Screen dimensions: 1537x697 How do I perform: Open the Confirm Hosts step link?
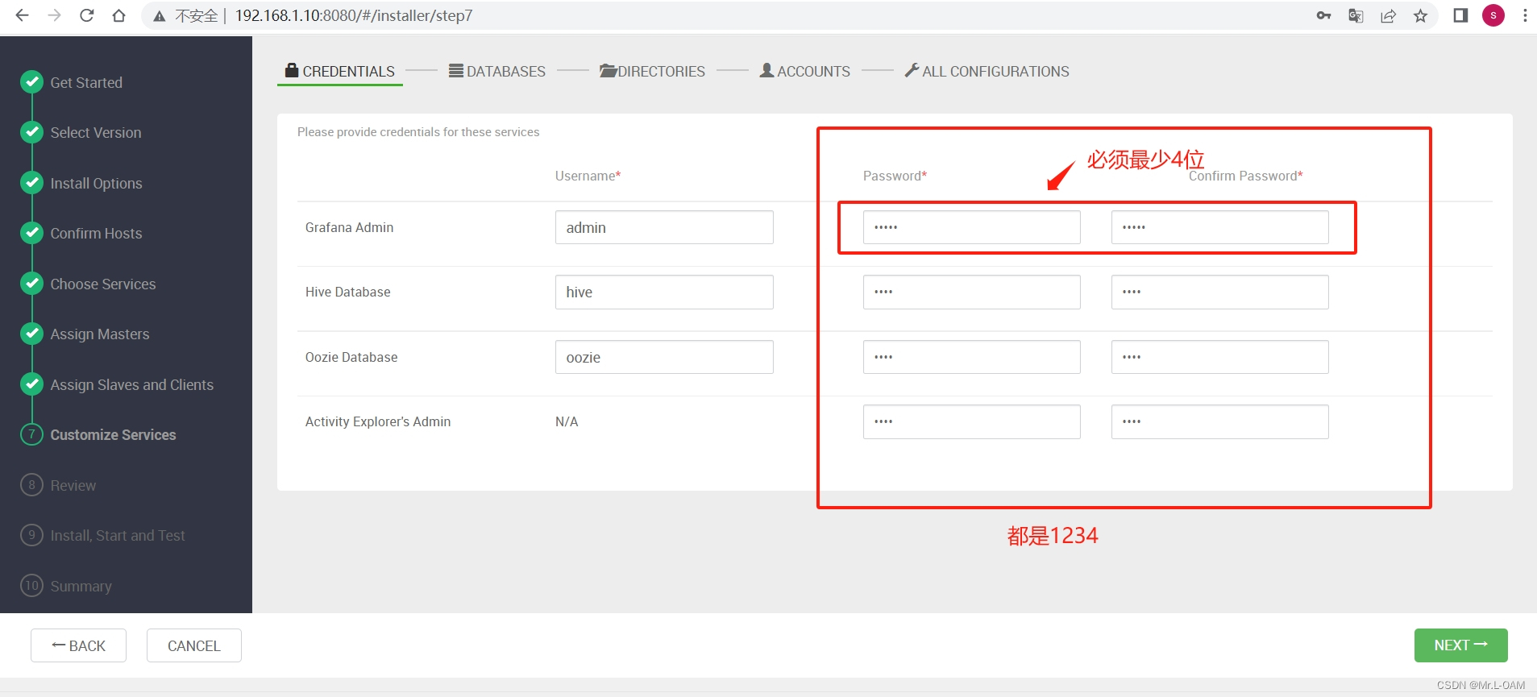pyautogui.click(x=96, y=233)
